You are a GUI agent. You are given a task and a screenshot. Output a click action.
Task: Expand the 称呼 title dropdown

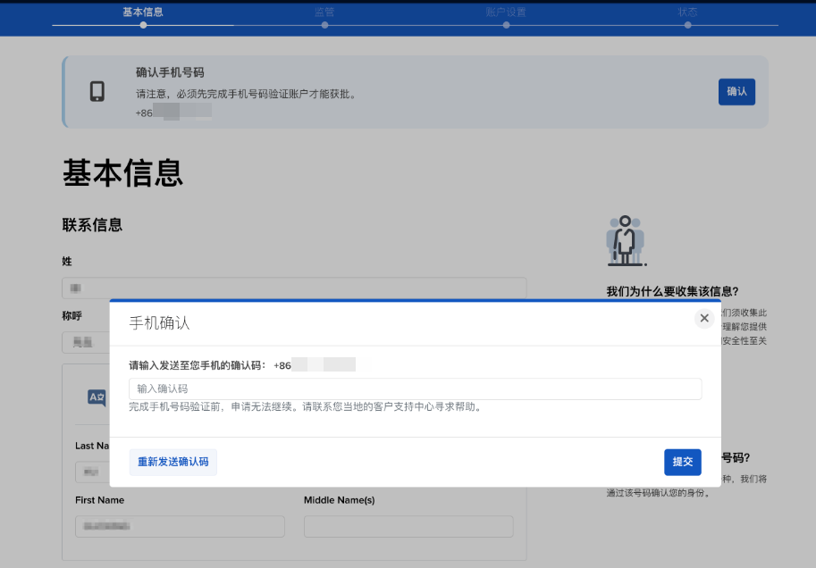(x=85, y=342)
